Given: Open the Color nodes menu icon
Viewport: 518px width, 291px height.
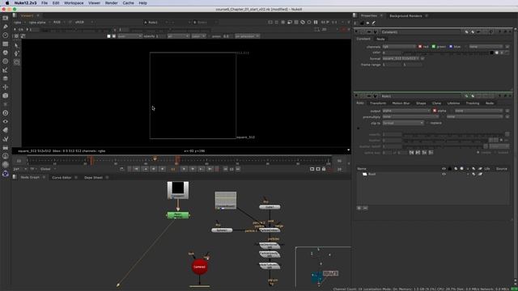Looking at the screenshot, I should pyautogui.click(x=6, y=53).
